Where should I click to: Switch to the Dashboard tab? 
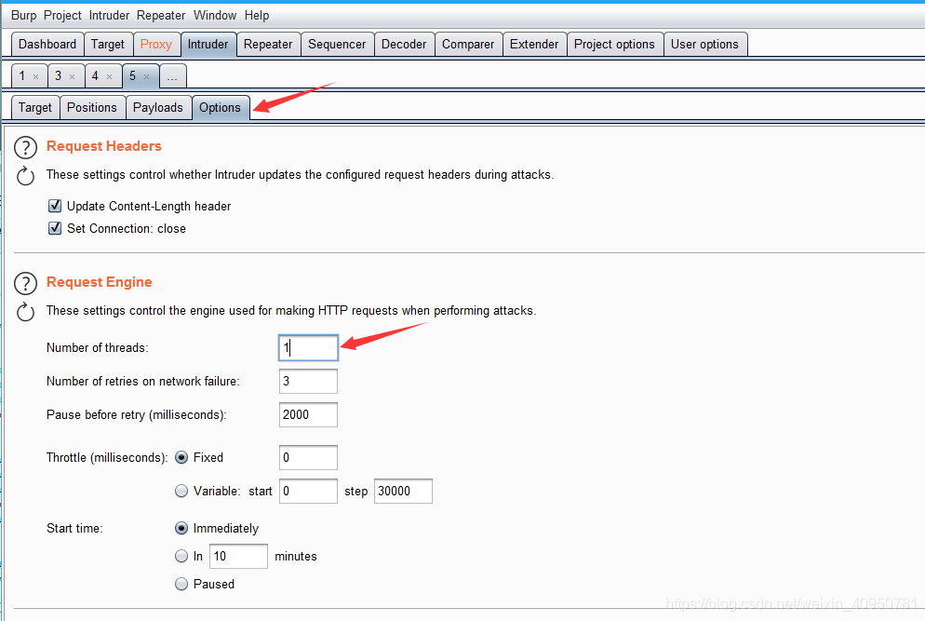[x=47, y=45]
